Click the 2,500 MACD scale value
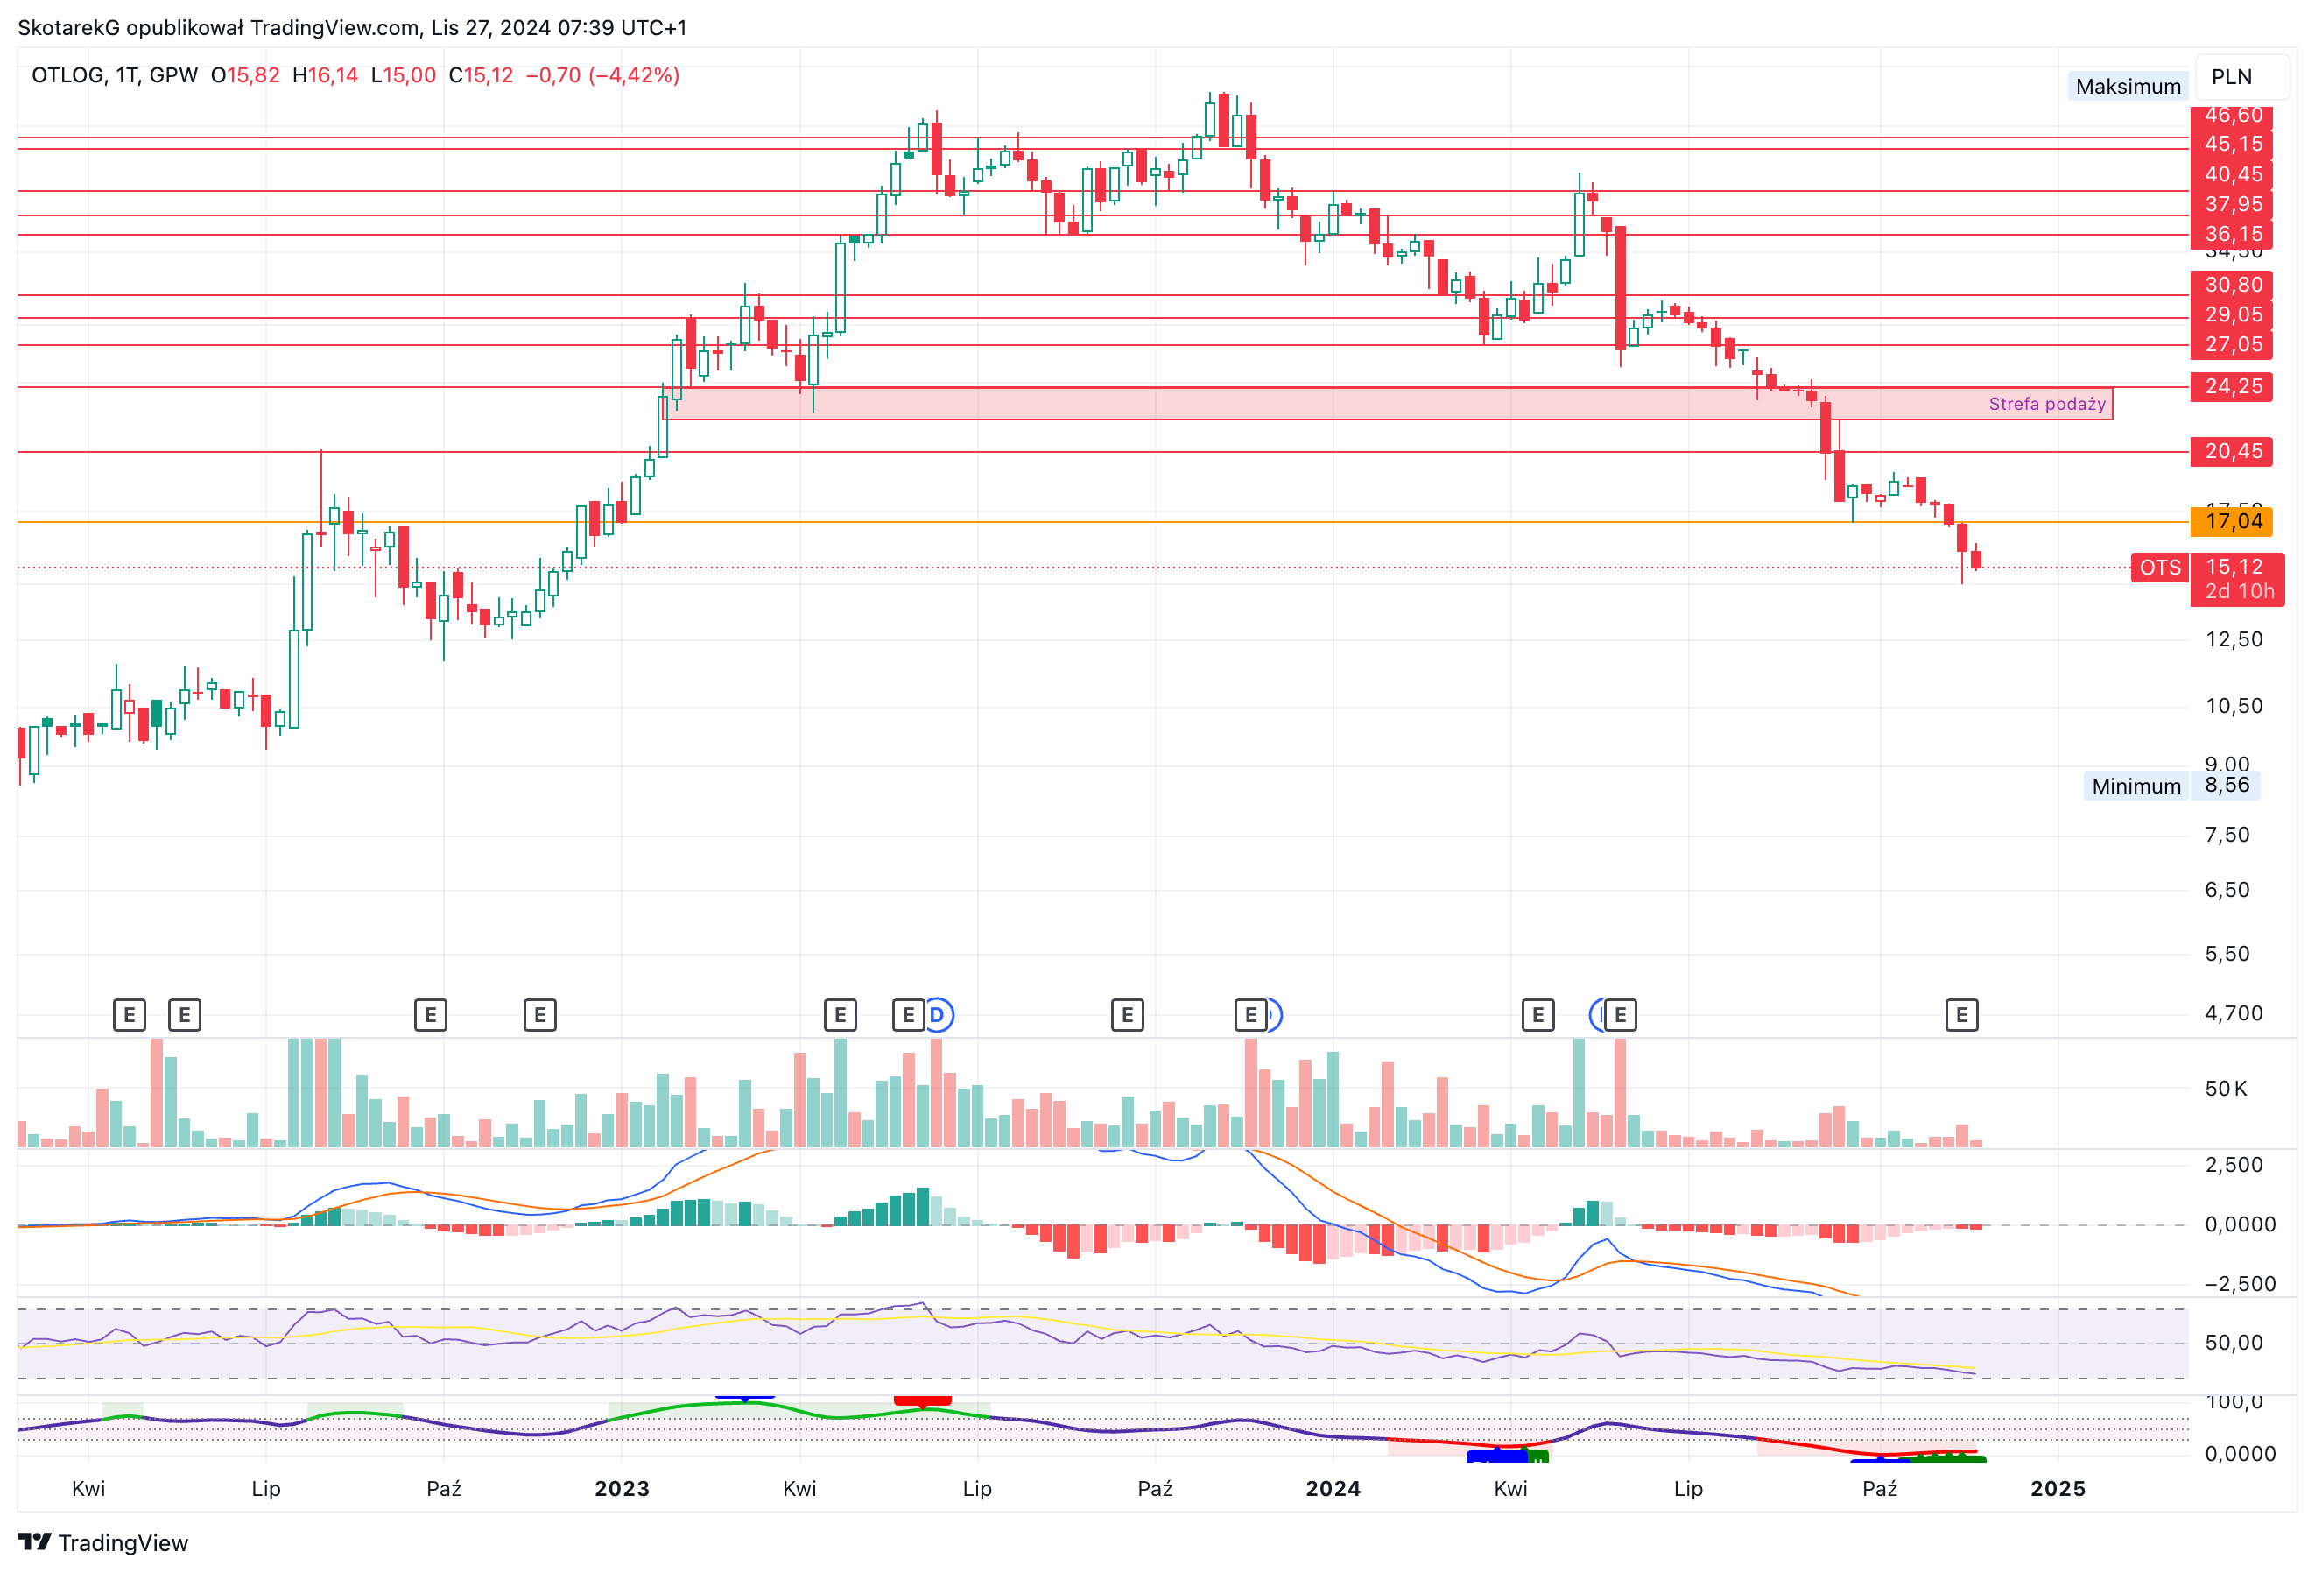Viewport: 2315px width, 1573px height. [2234, 1165]
